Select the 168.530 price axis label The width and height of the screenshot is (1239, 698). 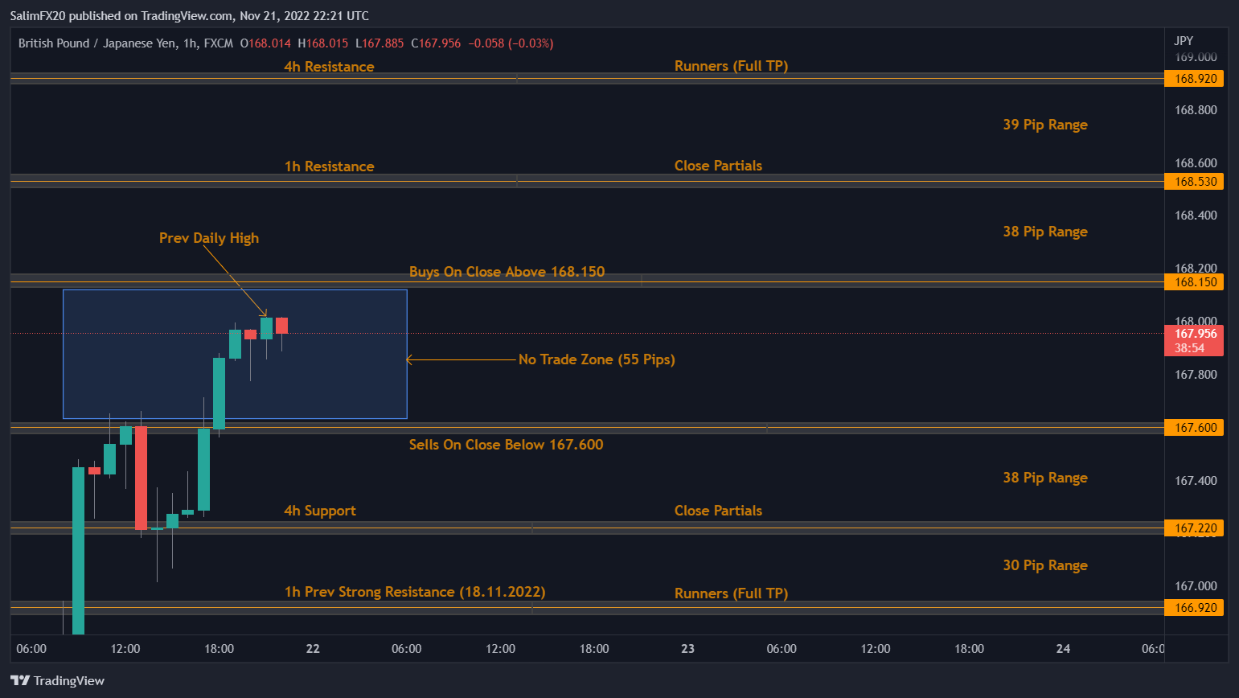click(1195, 182)
